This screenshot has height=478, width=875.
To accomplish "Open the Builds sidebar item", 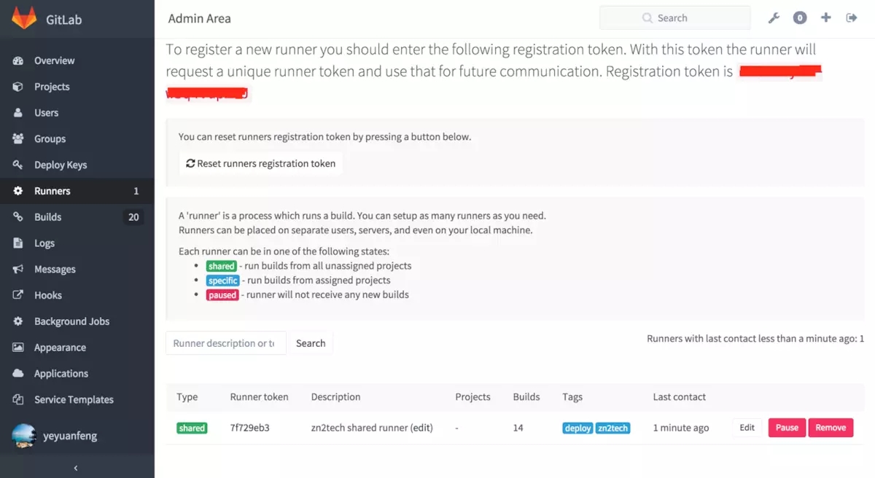I will 47,217.
